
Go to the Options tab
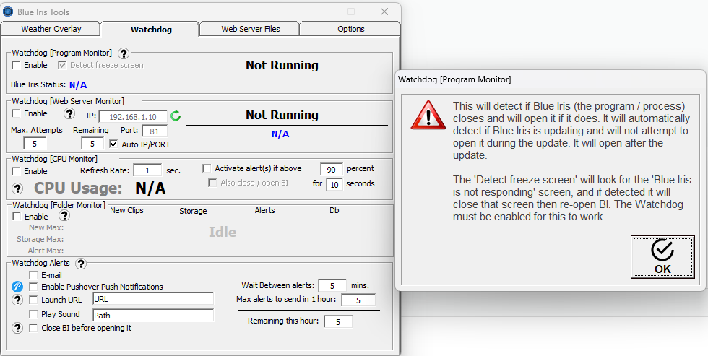coord(350,29)
